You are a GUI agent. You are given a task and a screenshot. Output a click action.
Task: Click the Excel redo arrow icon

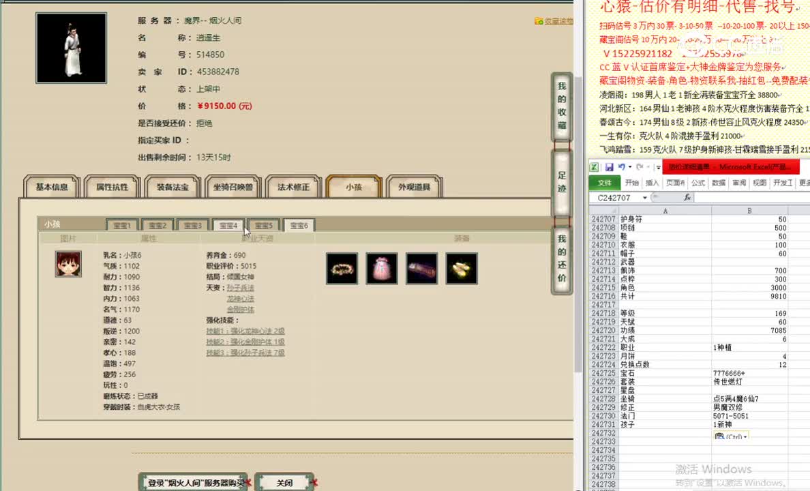pos(640,167)
